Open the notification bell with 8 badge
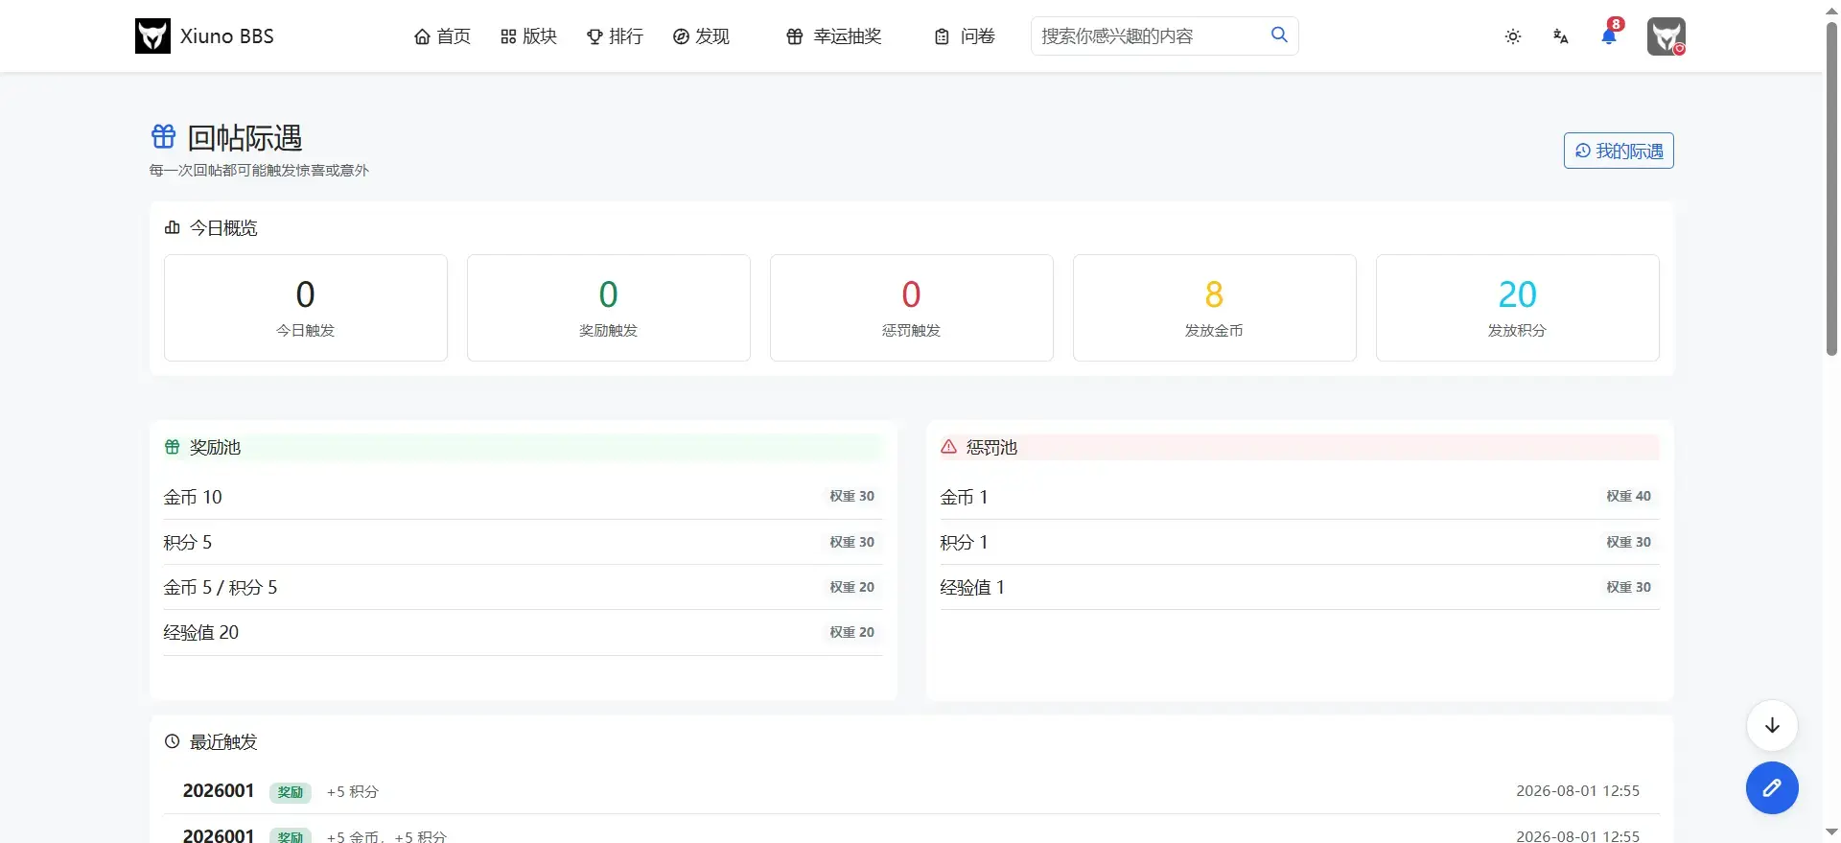Viewport: 1841px width, 843px height. 1610,35
